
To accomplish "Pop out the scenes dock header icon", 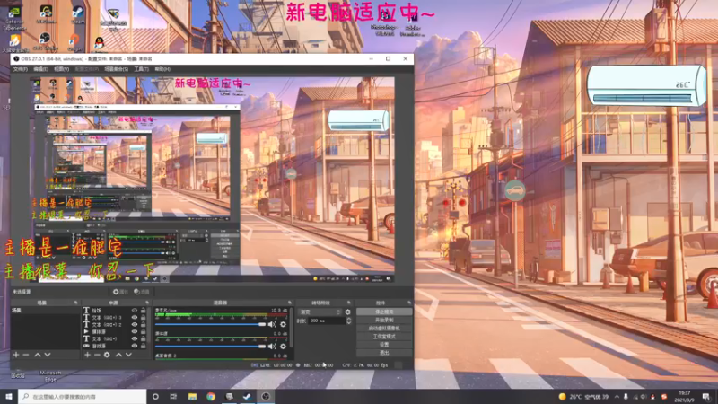I will coord(76,303).
